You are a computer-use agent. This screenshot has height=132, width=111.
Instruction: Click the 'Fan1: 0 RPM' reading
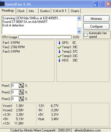point(11,43)
